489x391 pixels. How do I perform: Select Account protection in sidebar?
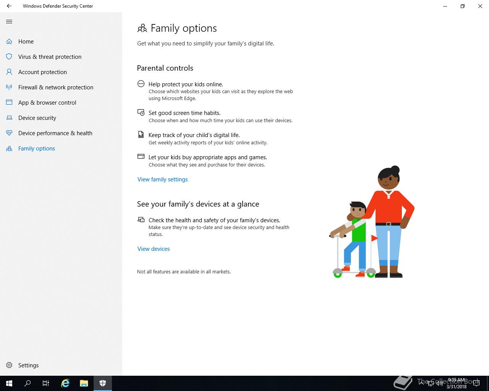point(61,72)
